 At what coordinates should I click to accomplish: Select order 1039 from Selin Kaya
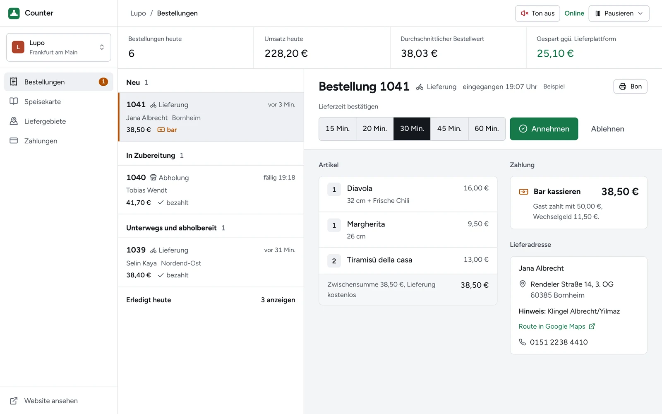click(211, 262)
